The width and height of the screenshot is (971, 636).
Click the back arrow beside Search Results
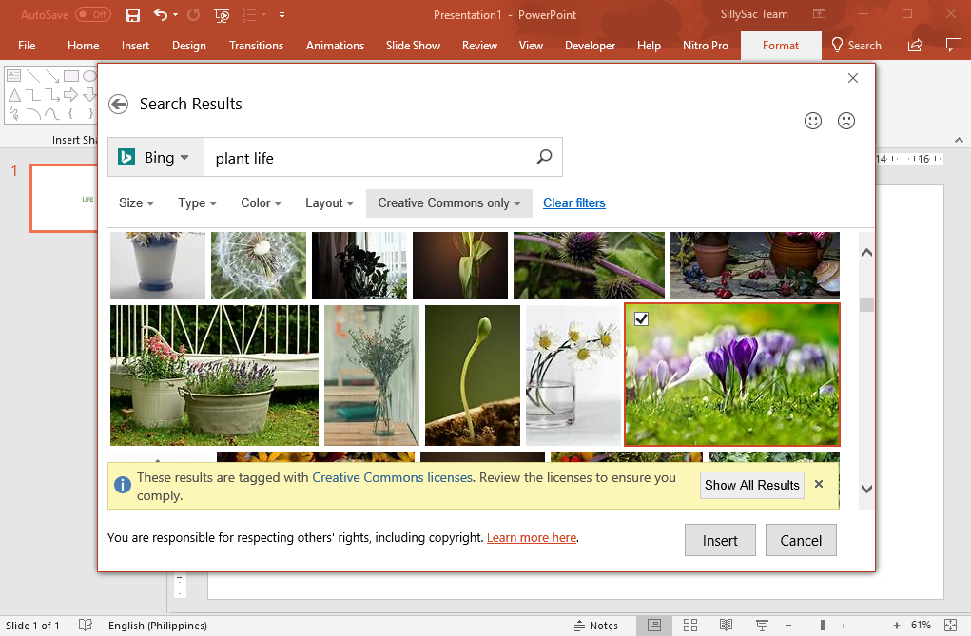tap(118, 105)
